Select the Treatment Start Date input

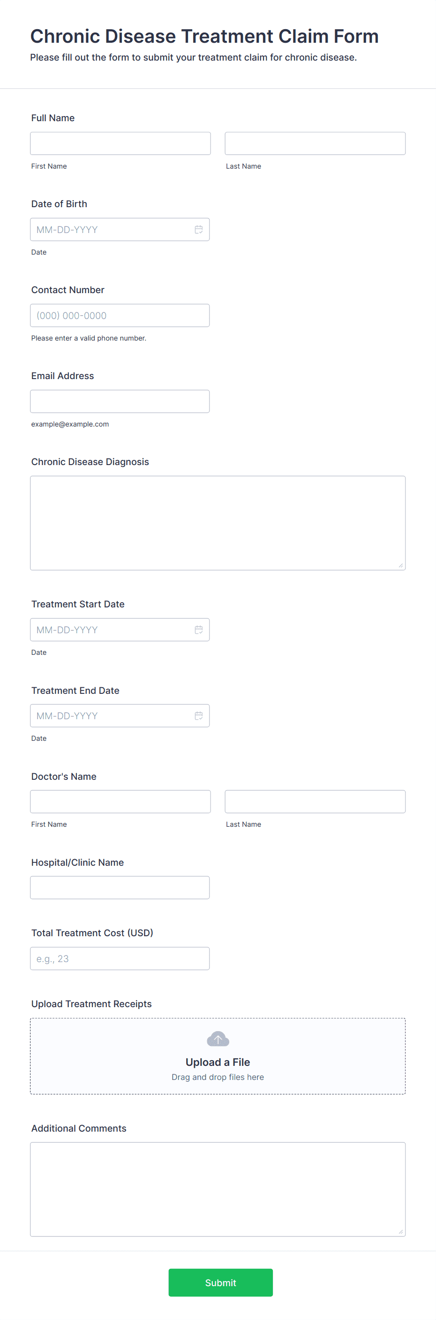tap(120, 630)
